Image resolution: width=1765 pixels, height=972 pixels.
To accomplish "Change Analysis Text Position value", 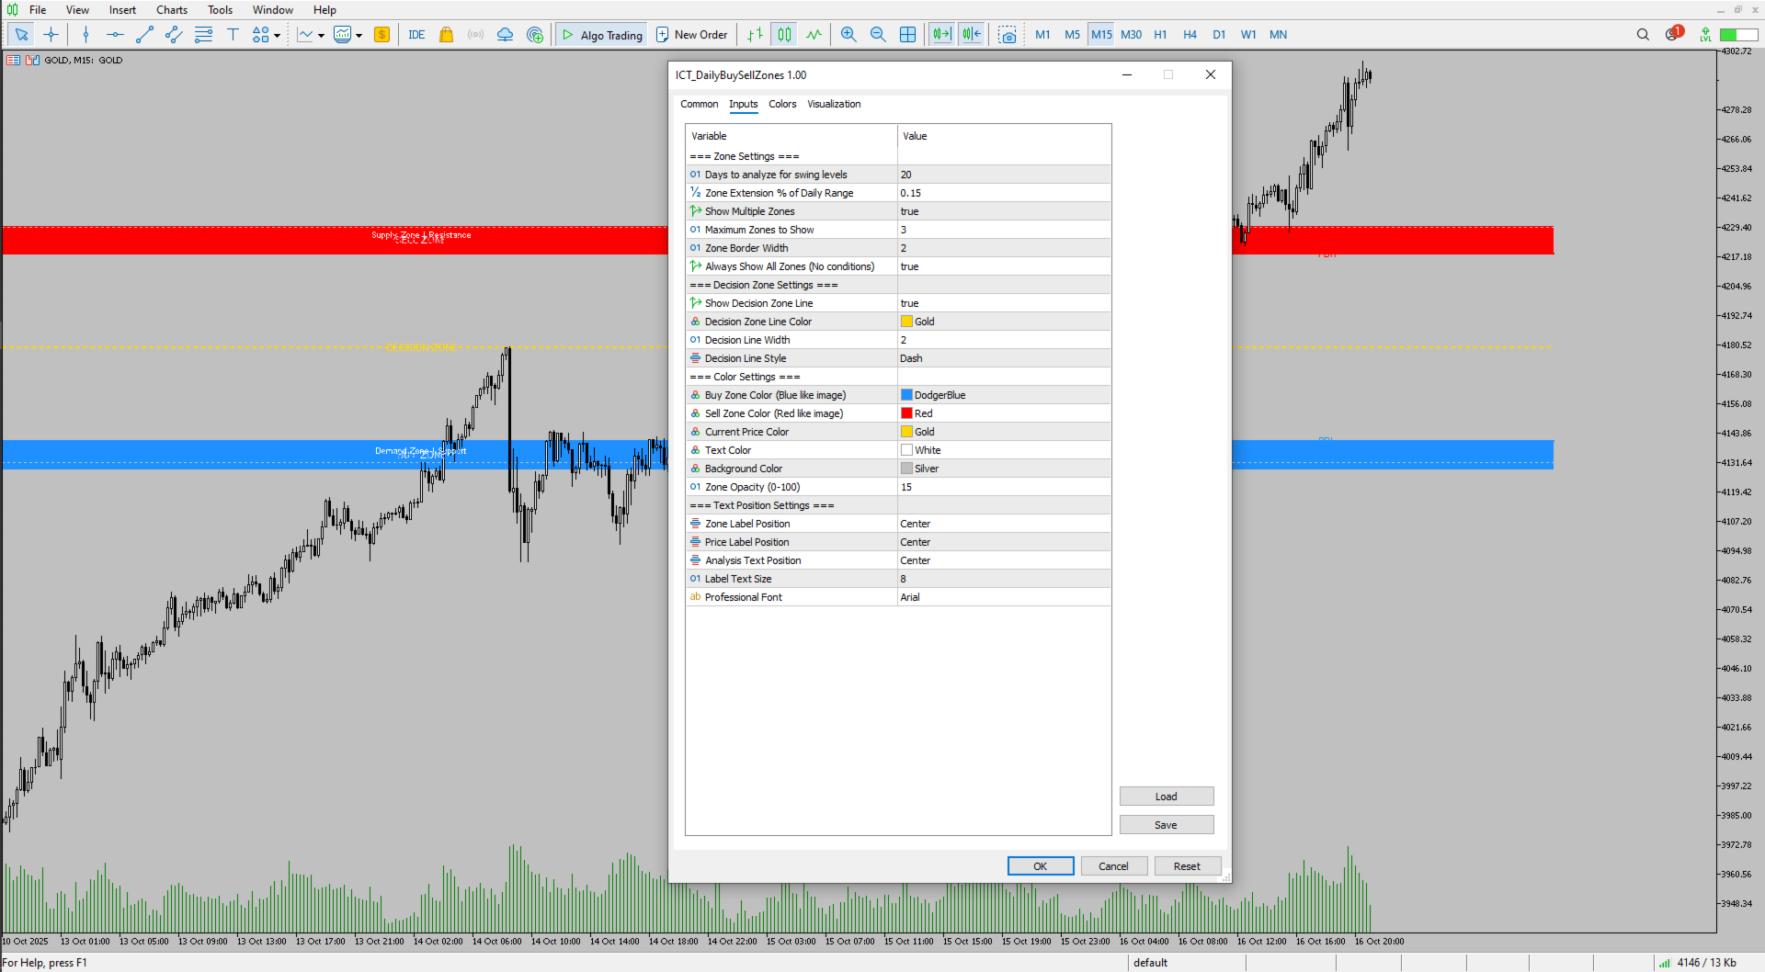I will click(1004, 560).
